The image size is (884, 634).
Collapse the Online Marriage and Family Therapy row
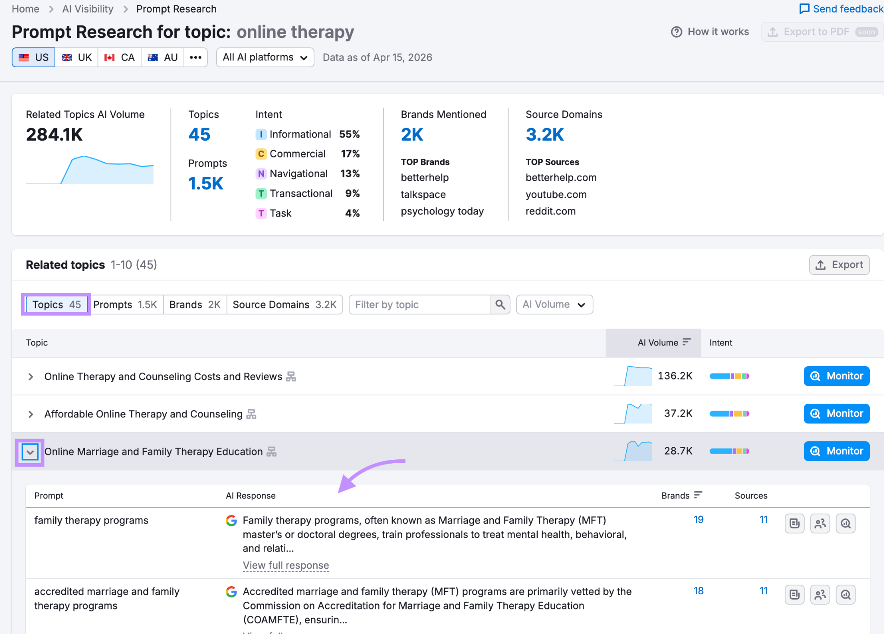click(30, 452)
